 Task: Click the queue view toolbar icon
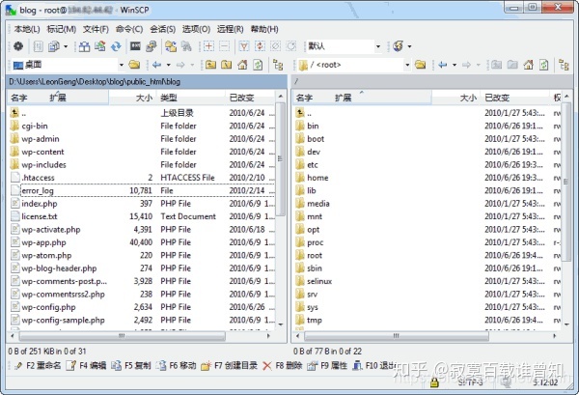pos(54,46)
